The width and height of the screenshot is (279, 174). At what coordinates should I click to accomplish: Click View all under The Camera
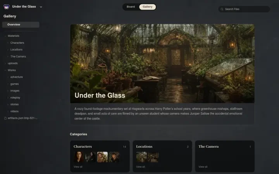[x=203, y=167]
